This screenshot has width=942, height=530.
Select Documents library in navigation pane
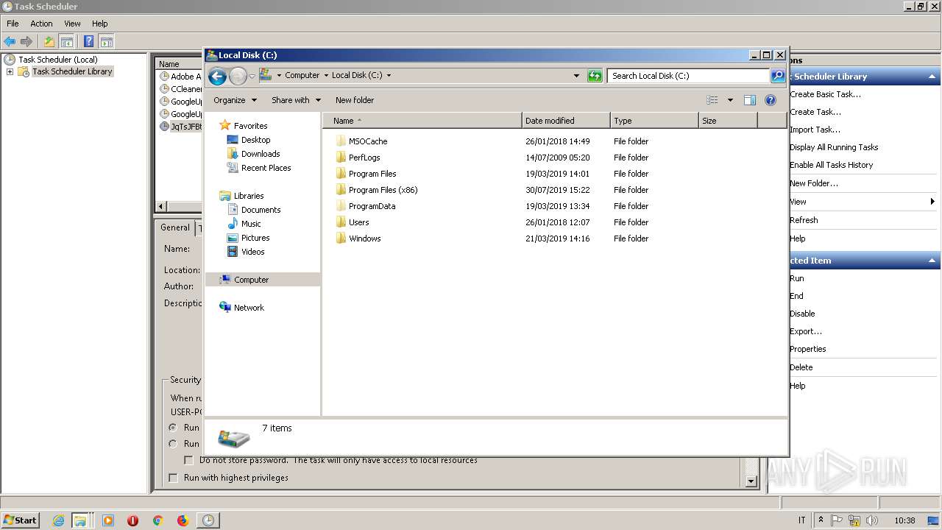(x=261, y=210)
